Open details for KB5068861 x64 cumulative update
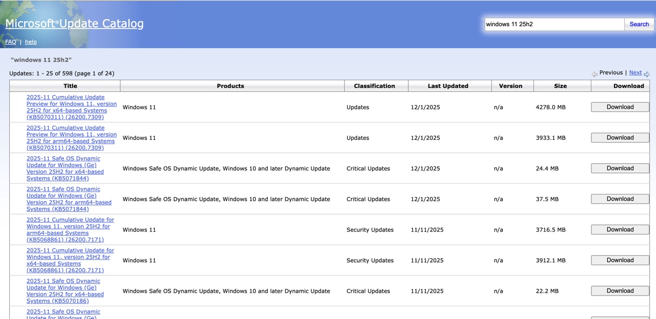This screenshot has width=656, height=319. (69, 260)
